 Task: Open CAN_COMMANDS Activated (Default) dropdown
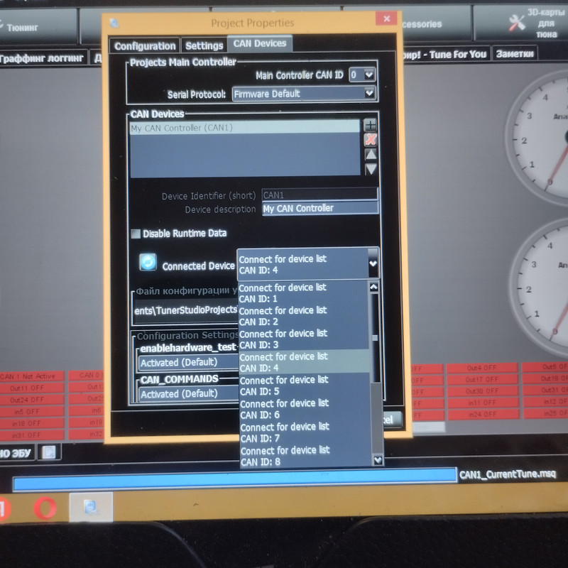(x=188, y=394)
